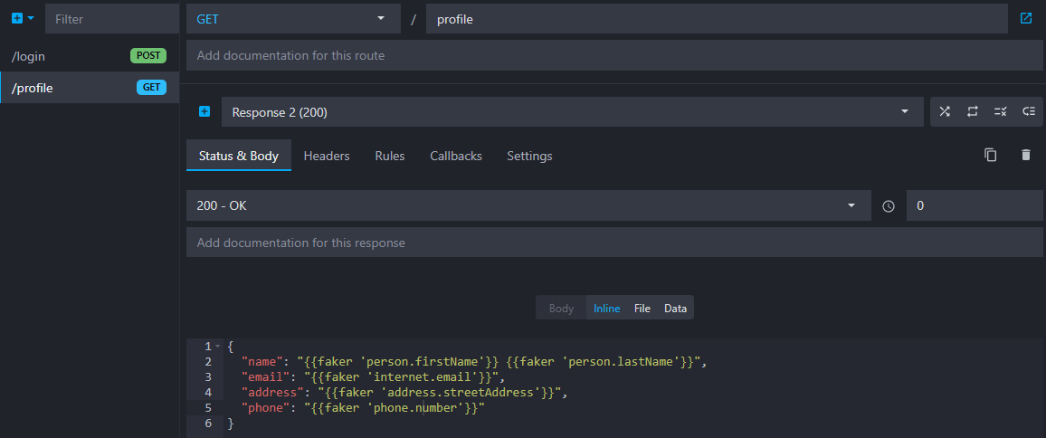Open the GET method dropdown

click(x=292, y=18)
